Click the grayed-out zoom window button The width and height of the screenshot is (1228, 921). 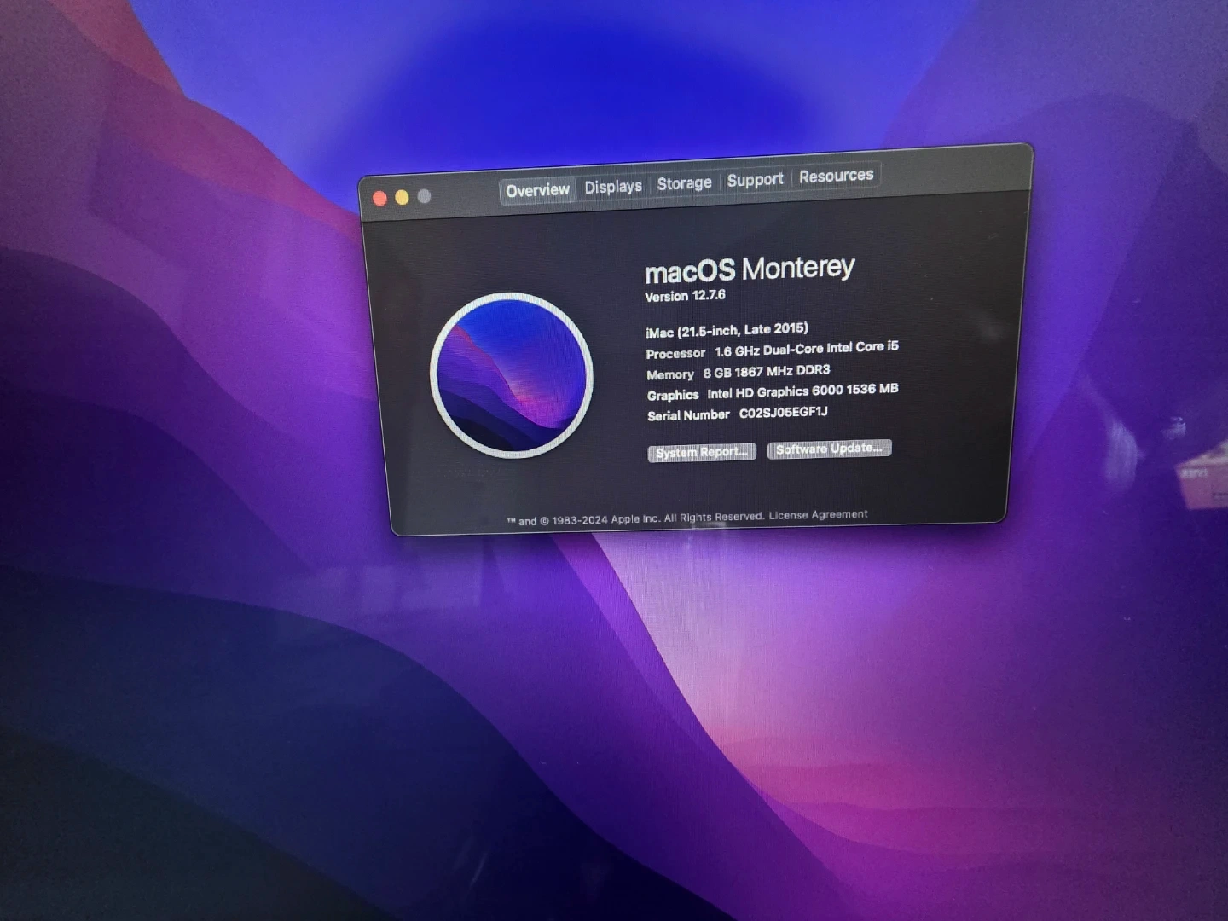click(424, 196)
